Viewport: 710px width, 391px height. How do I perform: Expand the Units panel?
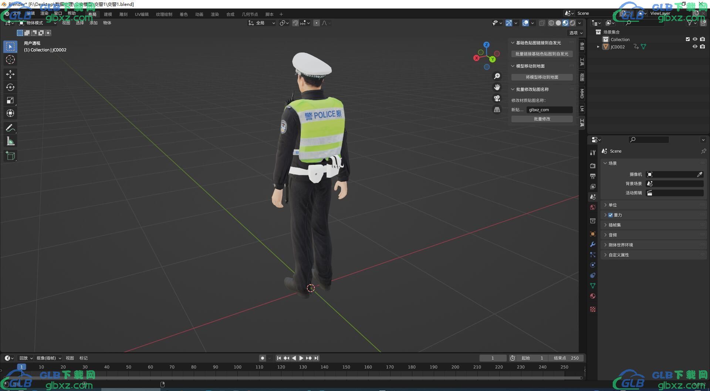pyautogui.click(x=613, y=205)
